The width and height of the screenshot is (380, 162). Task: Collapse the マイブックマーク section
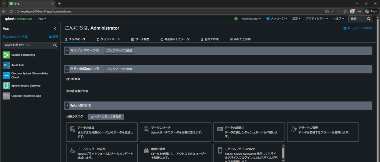click(67, 50)
